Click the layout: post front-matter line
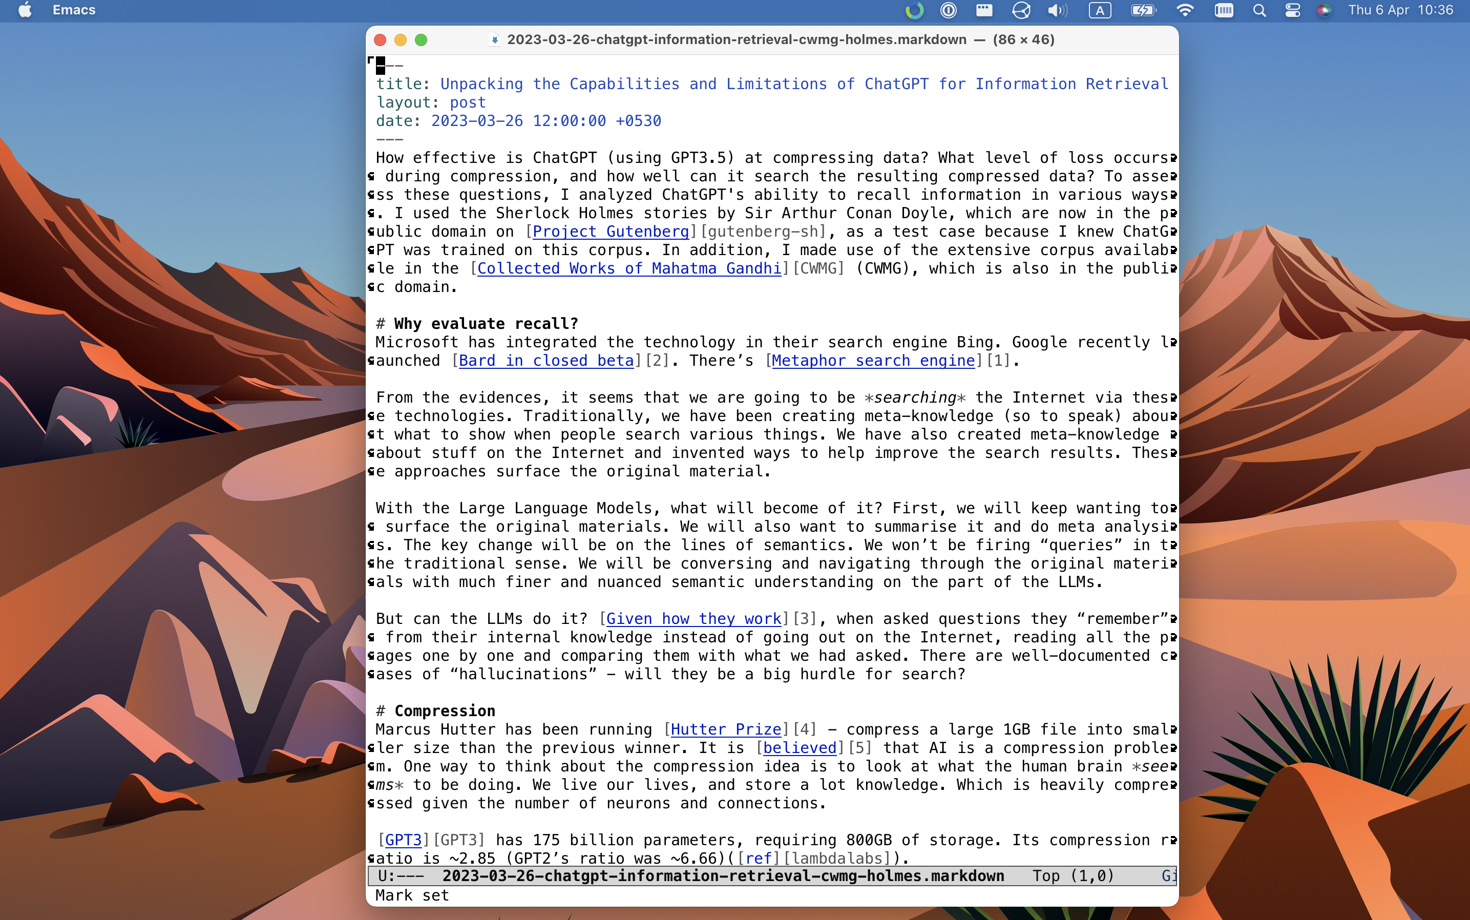1470x920 pixels. [x=431, y=102]
